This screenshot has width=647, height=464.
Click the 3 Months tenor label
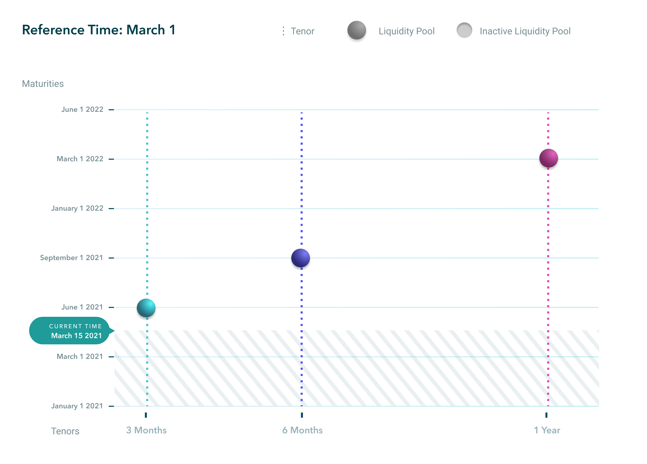point(146,430)
